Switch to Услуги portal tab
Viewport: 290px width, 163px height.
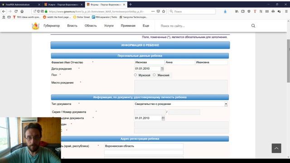pyautogui.click(x=63, y=5)
